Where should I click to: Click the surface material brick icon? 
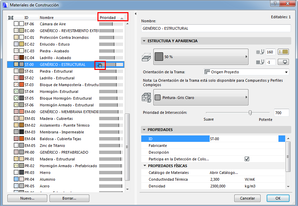146,98
